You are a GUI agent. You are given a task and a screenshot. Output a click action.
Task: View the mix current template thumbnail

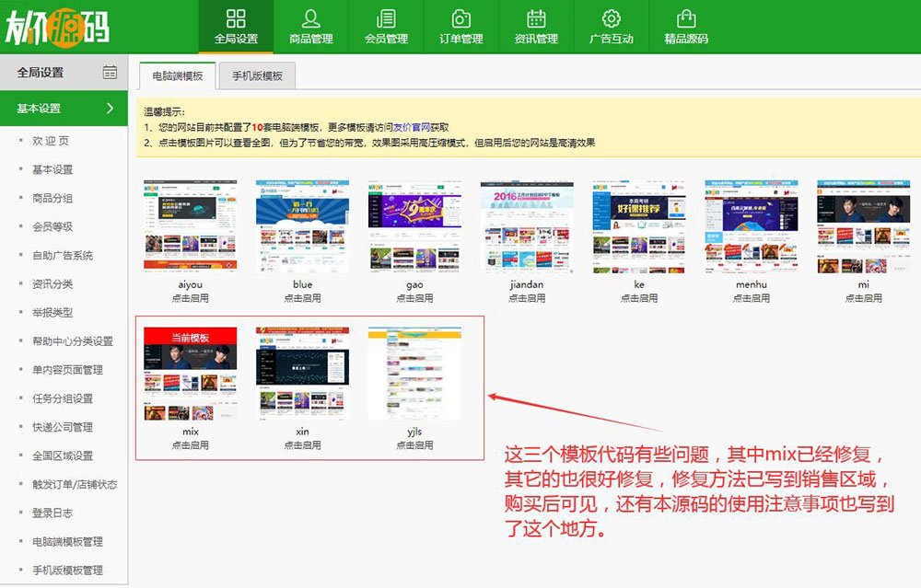pyautogui.click(x=191, y=374)
